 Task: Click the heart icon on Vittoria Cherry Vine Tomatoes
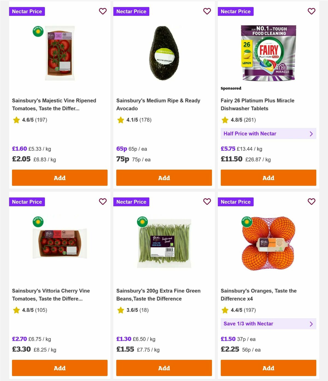click(103, 202)
